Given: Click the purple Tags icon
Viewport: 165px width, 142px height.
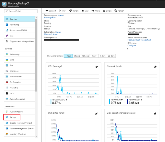Looking at the screenshot, I should point(7,36).
